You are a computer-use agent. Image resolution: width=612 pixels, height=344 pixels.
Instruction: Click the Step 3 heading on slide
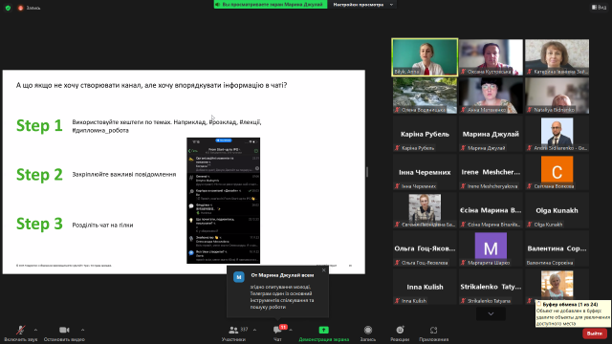click(x=39, y=224)
